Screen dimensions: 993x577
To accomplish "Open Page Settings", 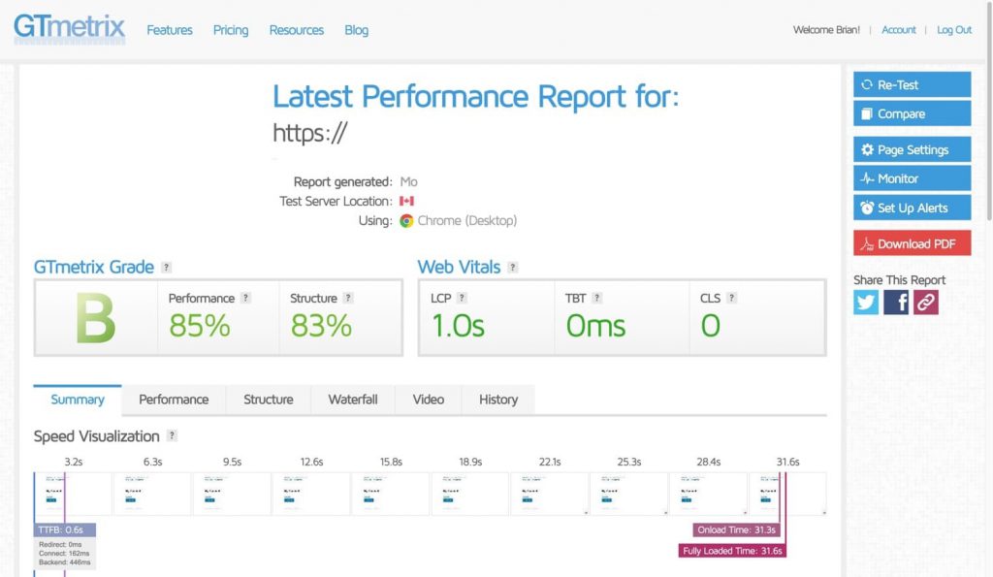I will [912, 149].
